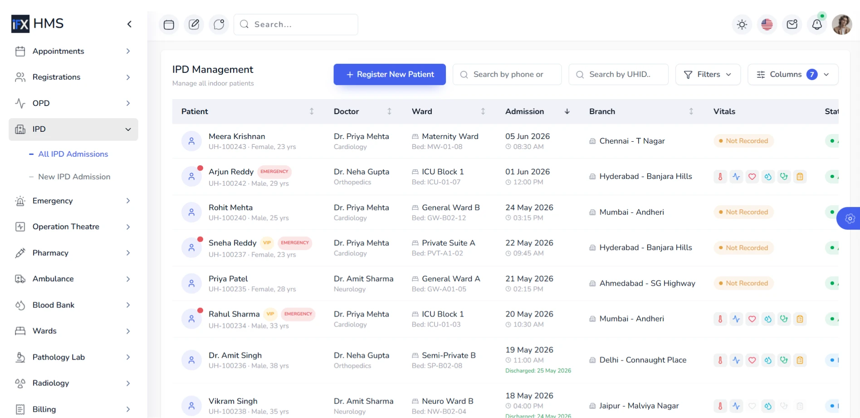860x418 pixels.
Task: Click Meera Krishnan's patient avatar icon
Action: click(191, 141)
